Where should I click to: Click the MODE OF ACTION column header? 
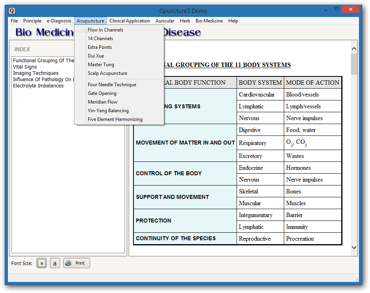(x=313, y=83)
